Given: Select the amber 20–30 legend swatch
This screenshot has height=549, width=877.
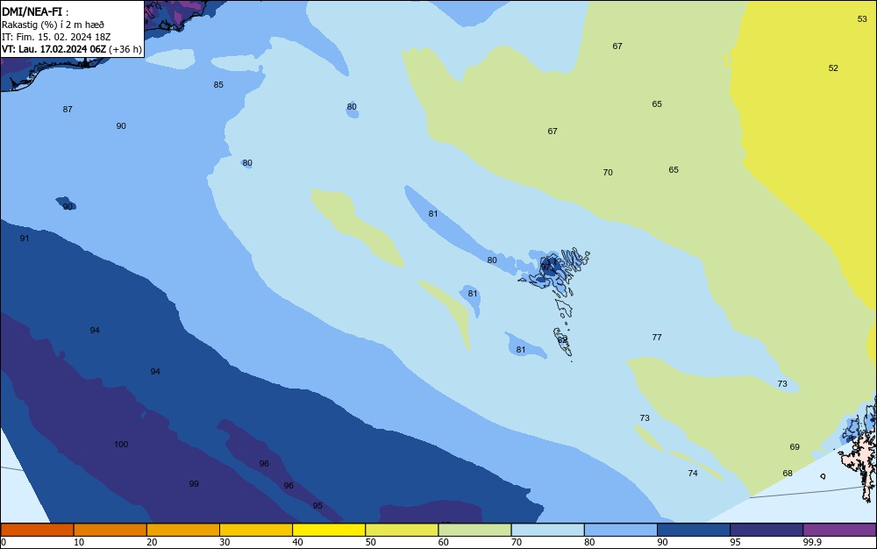Looking at the screenshot, I should pyautogui.click(x=183, y=530).
